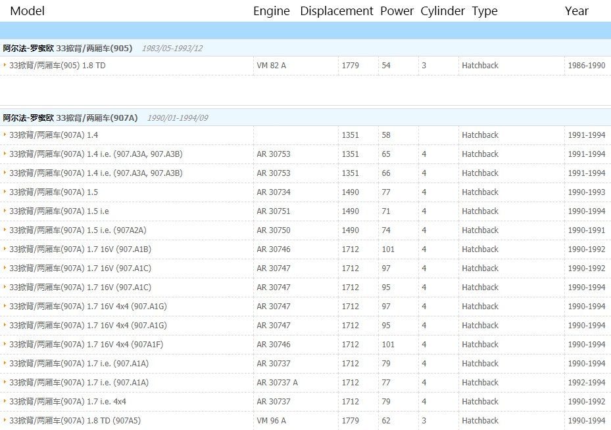This screenshot has height=430, width=611.
Task: Click the arrow icon beside the 1.7 i.e. 4x4 row
Action: 5,401
